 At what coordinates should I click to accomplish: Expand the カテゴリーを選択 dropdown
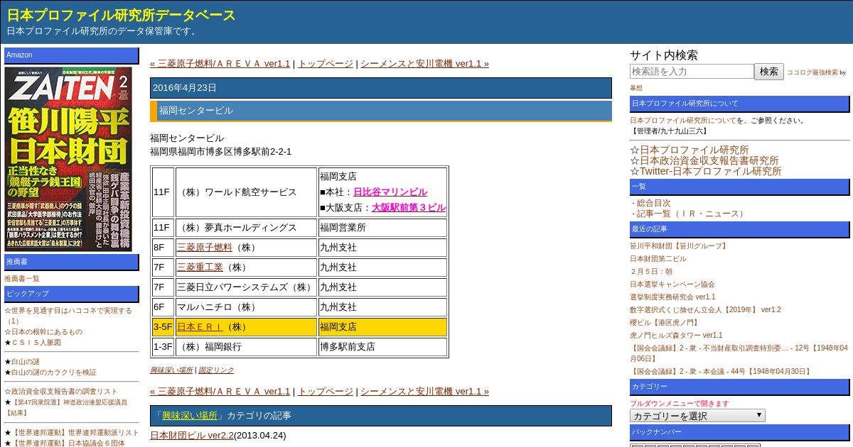pyautogui.click(x=697, y=416)
